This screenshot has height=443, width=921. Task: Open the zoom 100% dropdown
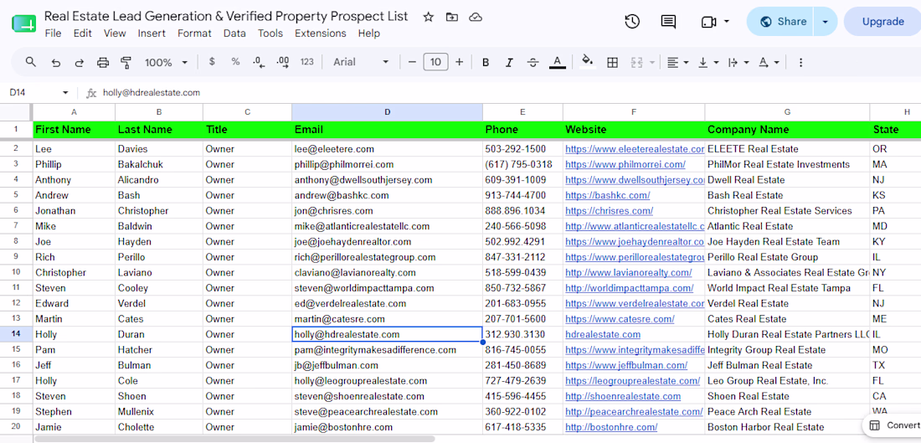click(x=167, y=62)
